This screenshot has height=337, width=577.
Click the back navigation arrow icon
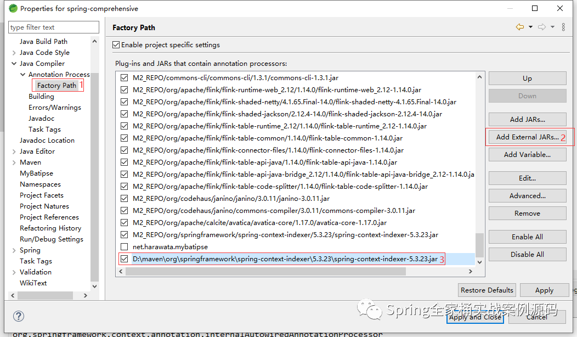point(519,27)
